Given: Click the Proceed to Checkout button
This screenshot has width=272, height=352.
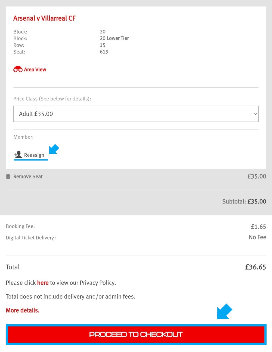Looking at the screenshot, I should pos(136,335).
